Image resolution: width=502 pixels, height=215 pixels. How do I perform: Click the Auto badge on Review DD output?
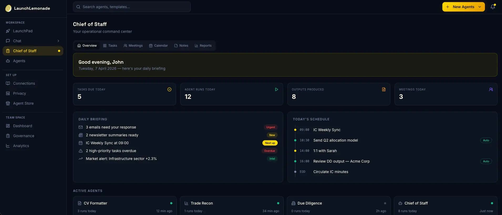486,161
